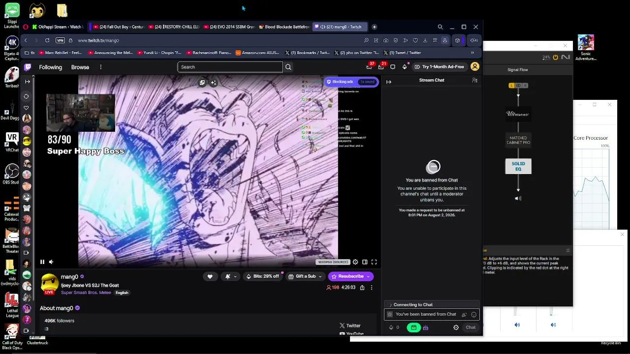The width and height of the screenshot is (630, 354).
Task: Toggle theatre mode on the player
Action: tap(365, 262)
